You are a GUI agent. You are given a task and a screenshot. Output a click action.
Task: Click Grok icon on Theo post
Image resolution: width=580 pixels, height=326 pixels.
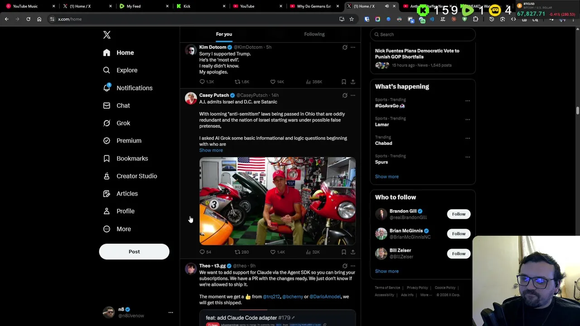click(344, 266)
